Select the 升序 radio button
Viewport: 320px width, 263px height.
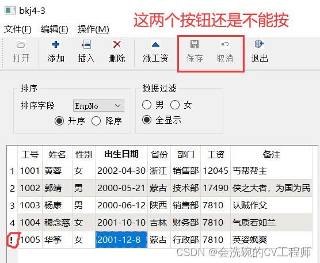pos(59,121)
